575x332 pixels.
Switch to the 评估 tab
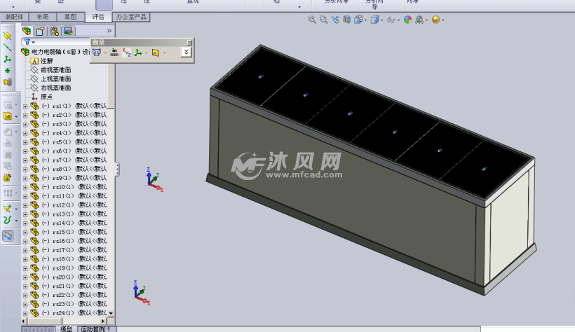(98, 17)
